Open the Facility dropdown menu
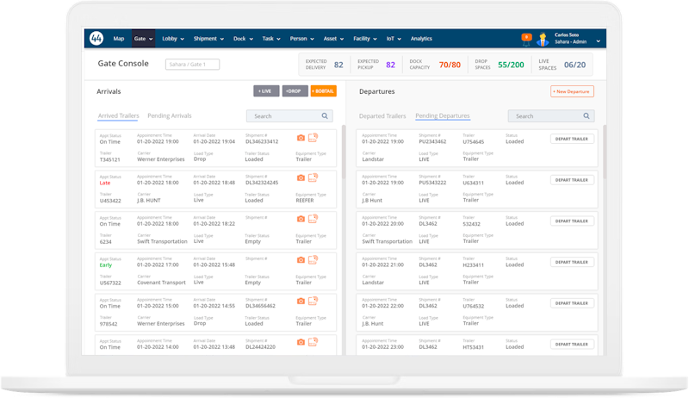The image size is (689, 398). [366, 39]
